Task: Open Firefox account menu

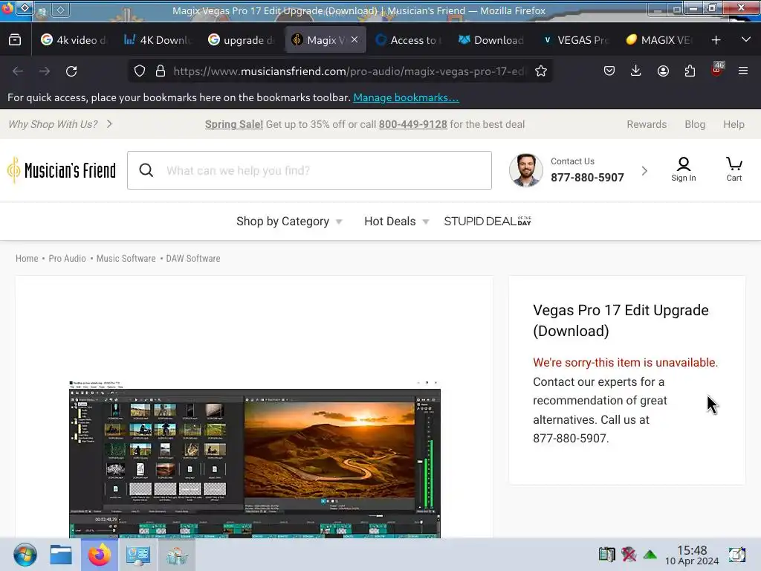Action: tap(663, 71)
